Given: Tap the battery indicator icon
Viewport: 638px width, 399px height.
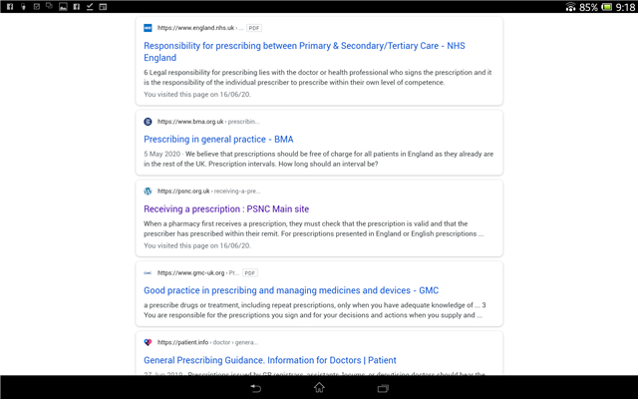Looking at the screenshot, I should 607,7.
